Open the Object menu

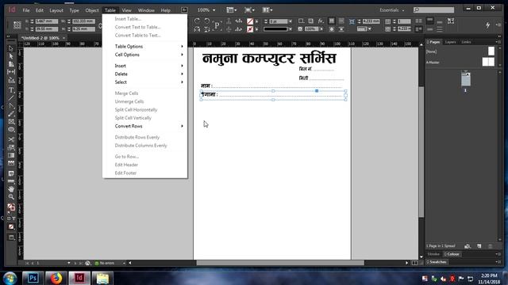click(x=92, y=10)
